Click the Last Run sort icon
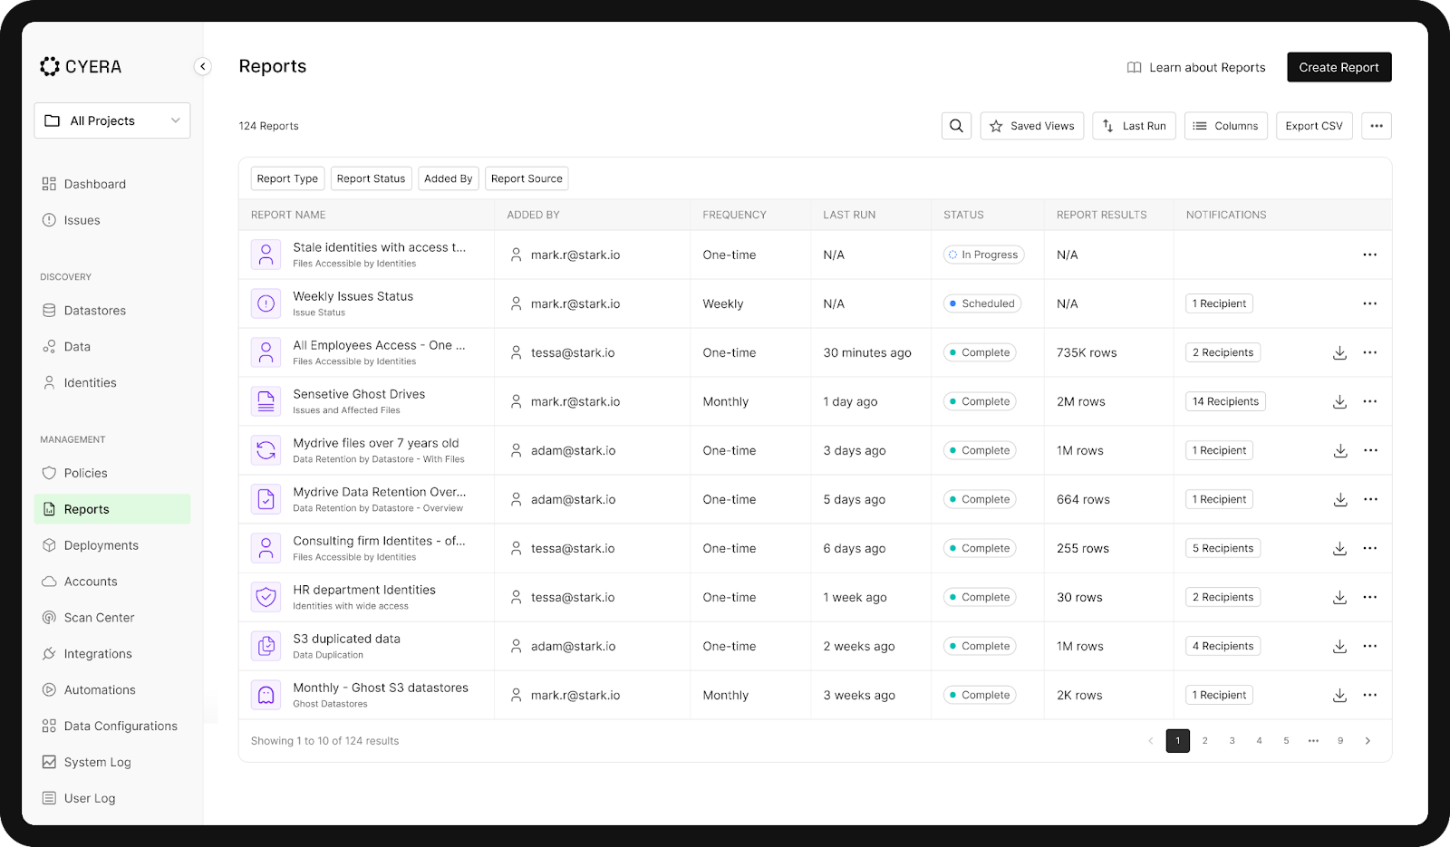This screenshot has height=847, width=1450. [x=1108, y=125]
